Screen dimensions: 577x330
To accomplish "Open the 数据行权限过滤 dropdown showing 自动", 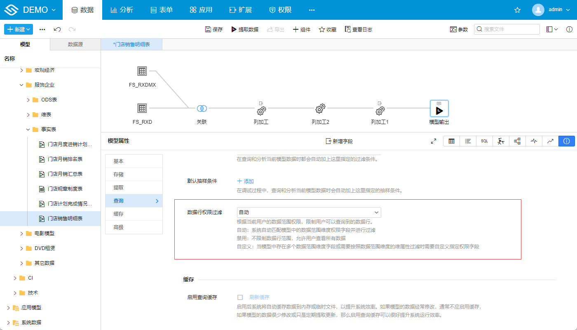I will click(x=308, y=212).
